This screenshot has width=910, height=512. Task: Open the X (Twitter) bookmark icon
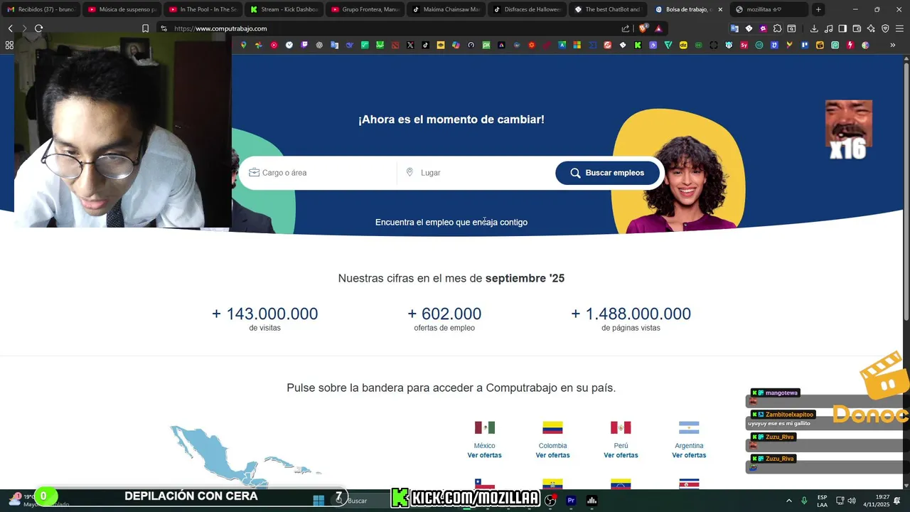coord(410,45)
